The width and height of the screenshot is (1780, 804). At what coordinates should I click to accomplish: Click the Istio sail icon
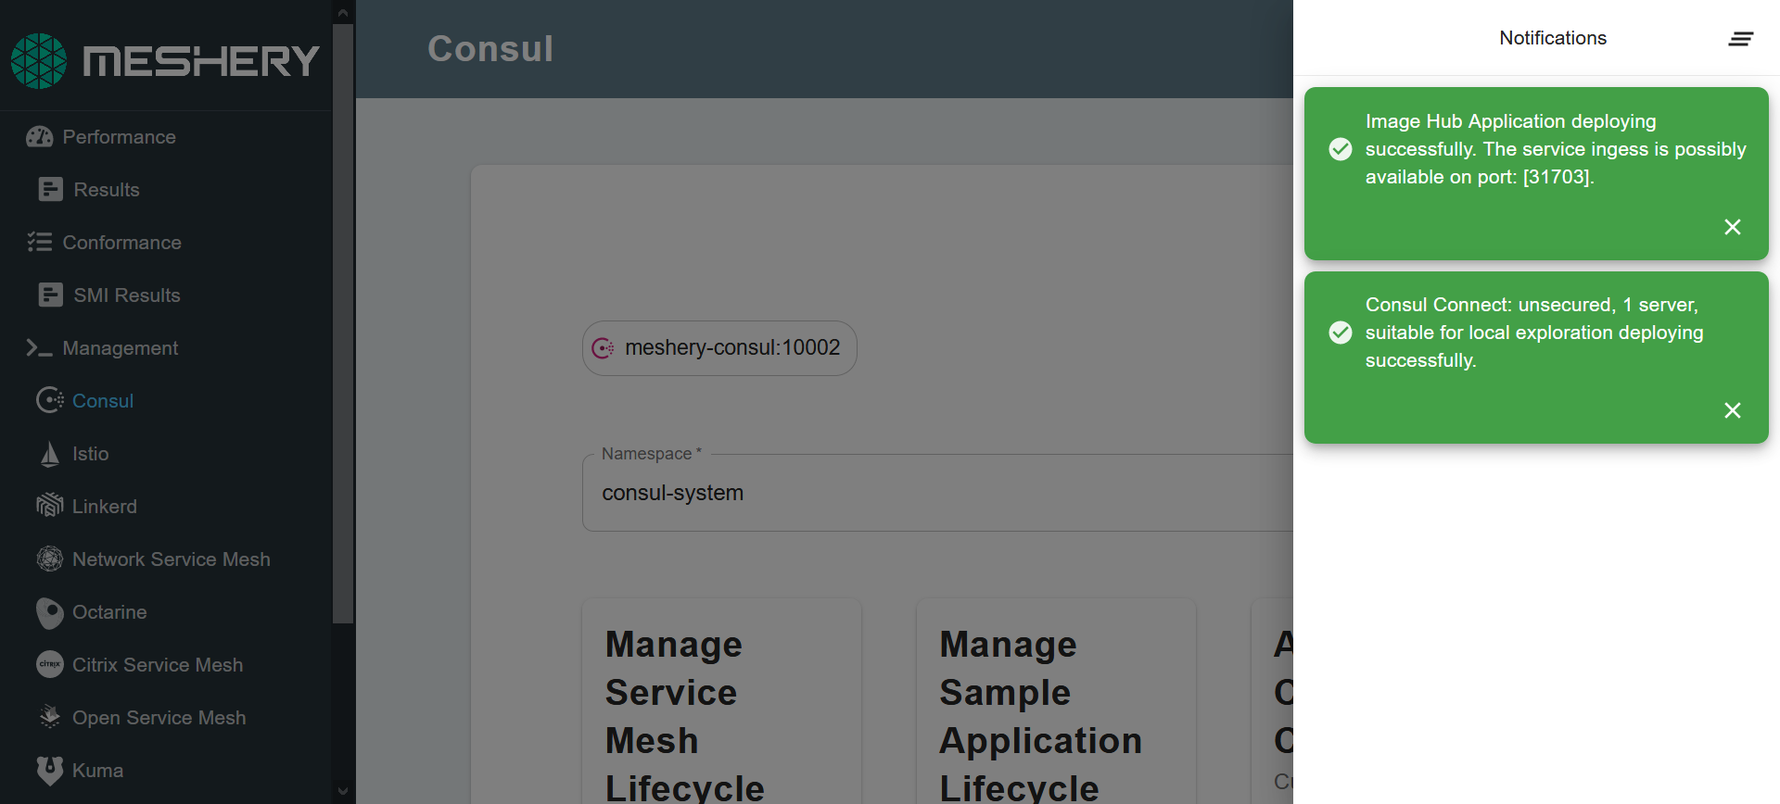[x=50, y=454]
